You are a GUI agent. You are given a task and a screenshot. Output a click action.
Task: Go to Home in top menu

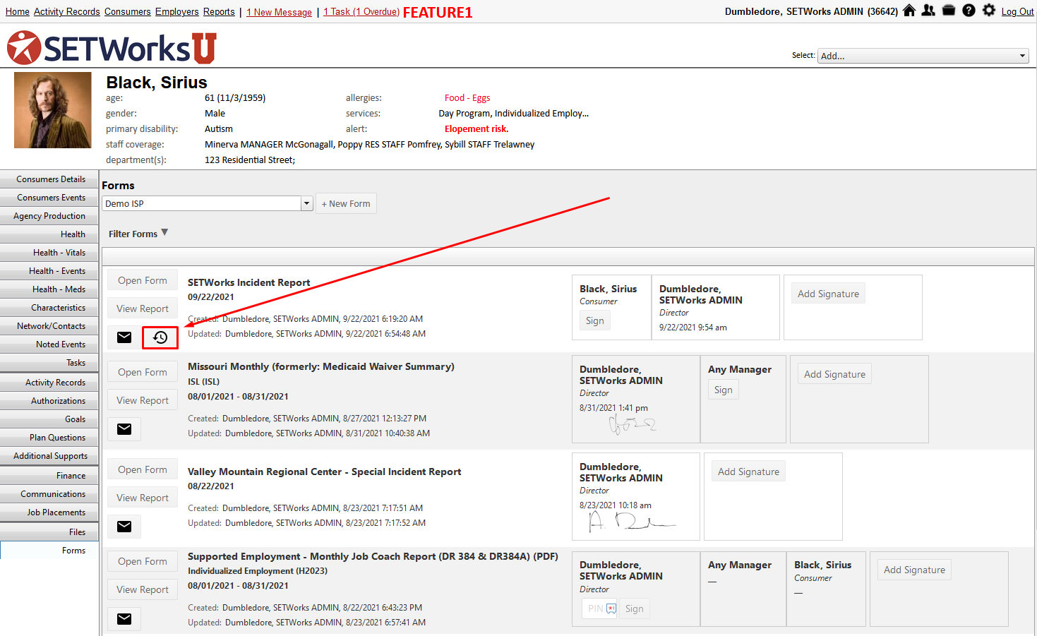click(x=18, y=12)
